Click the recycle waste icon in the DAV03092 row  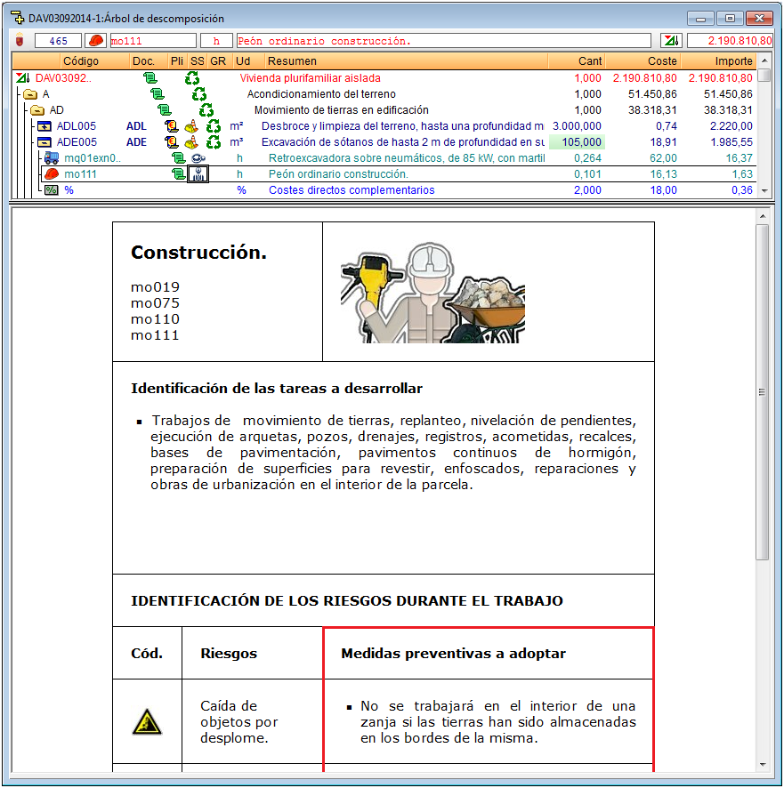(192, 78)
